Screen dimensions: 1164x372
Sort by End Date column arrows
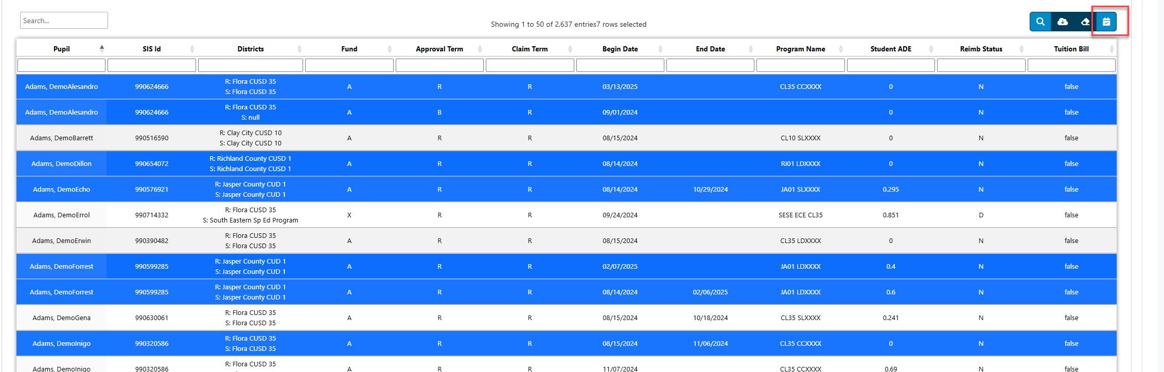coord(751,49)
